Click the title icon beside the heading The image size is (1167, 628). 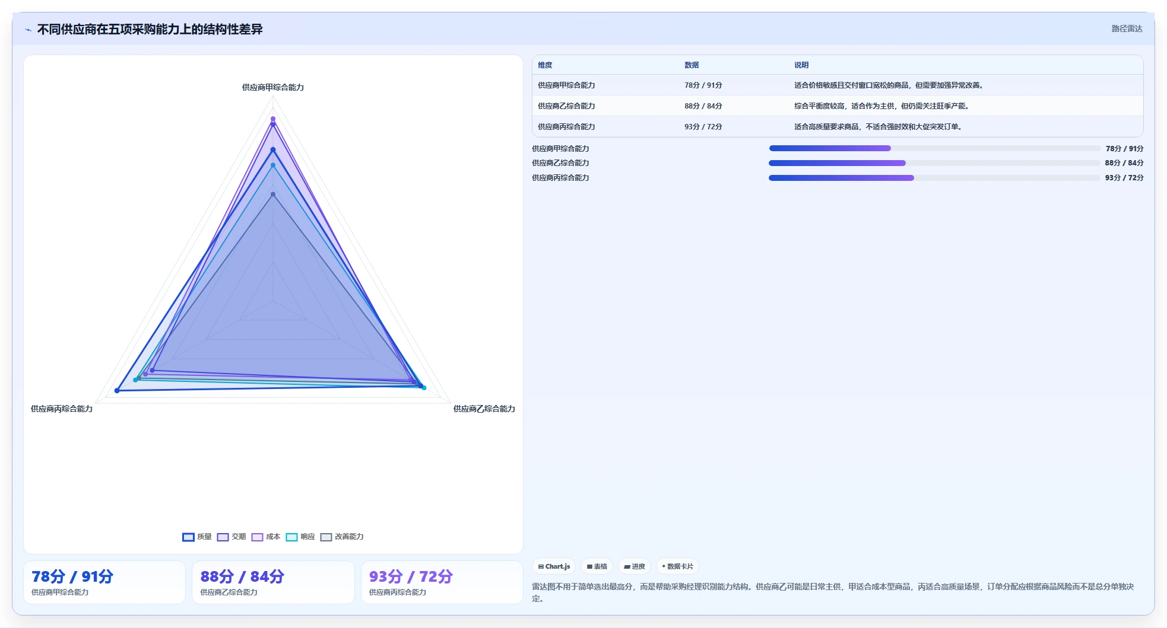28,30
